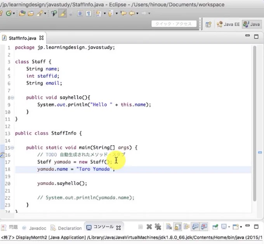The width and height of the screenshot is (264, 244).
Task: Click the New Java Class icon
Action: coord(9,13)
